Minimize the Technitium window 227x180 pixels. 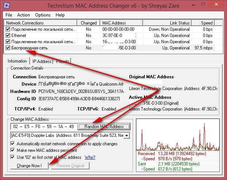click(x=193, y=5)
